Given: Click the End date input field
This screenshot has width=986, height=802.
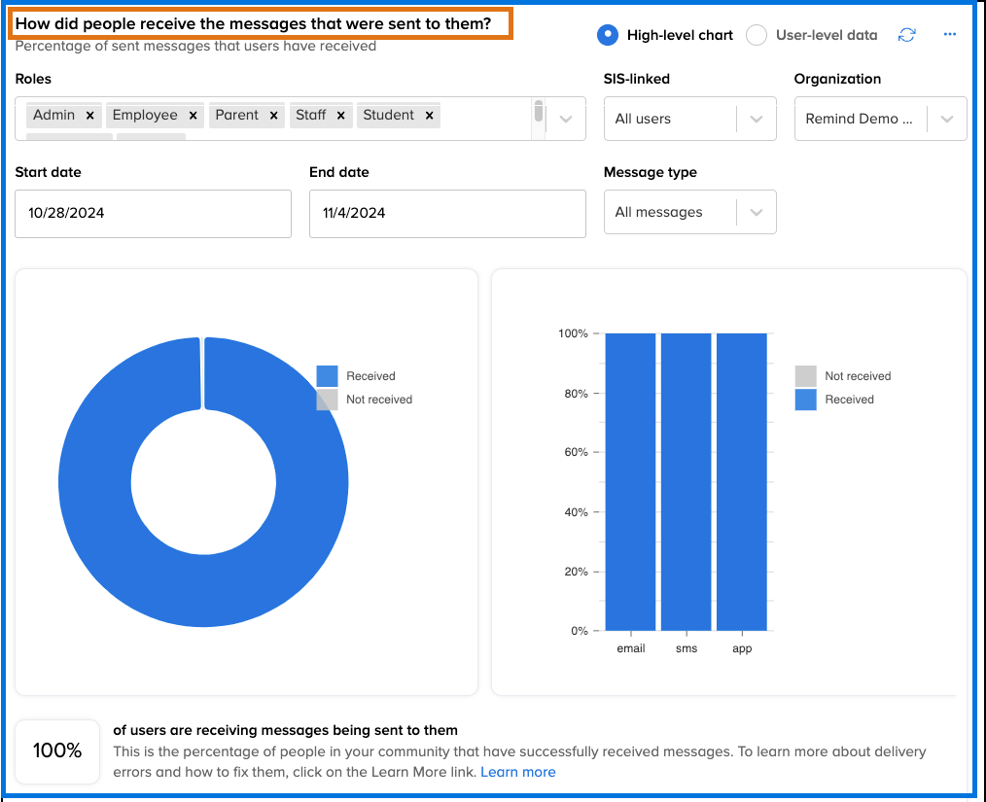Looking at the screenshot, I should click(x=447, y=213).
